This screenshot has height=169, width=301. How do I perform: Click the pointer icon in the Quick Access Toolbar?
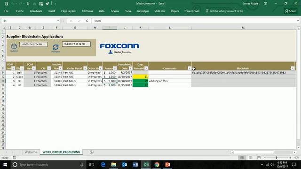(28, 4)
